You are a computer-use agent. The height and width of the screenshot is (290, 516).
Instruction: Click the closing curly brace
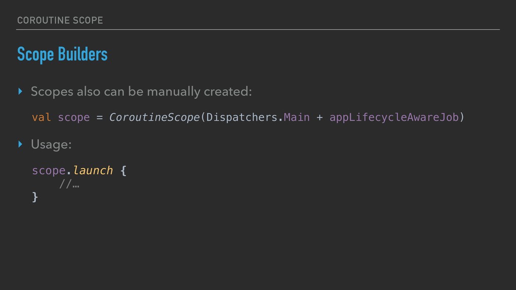(x=35, y=197)
